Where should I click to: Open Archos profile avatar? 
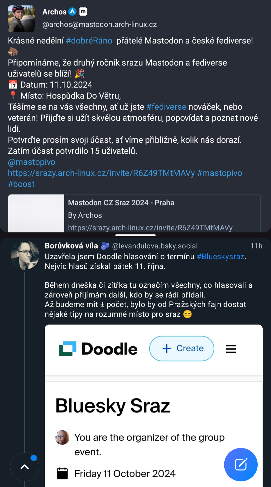21,19
